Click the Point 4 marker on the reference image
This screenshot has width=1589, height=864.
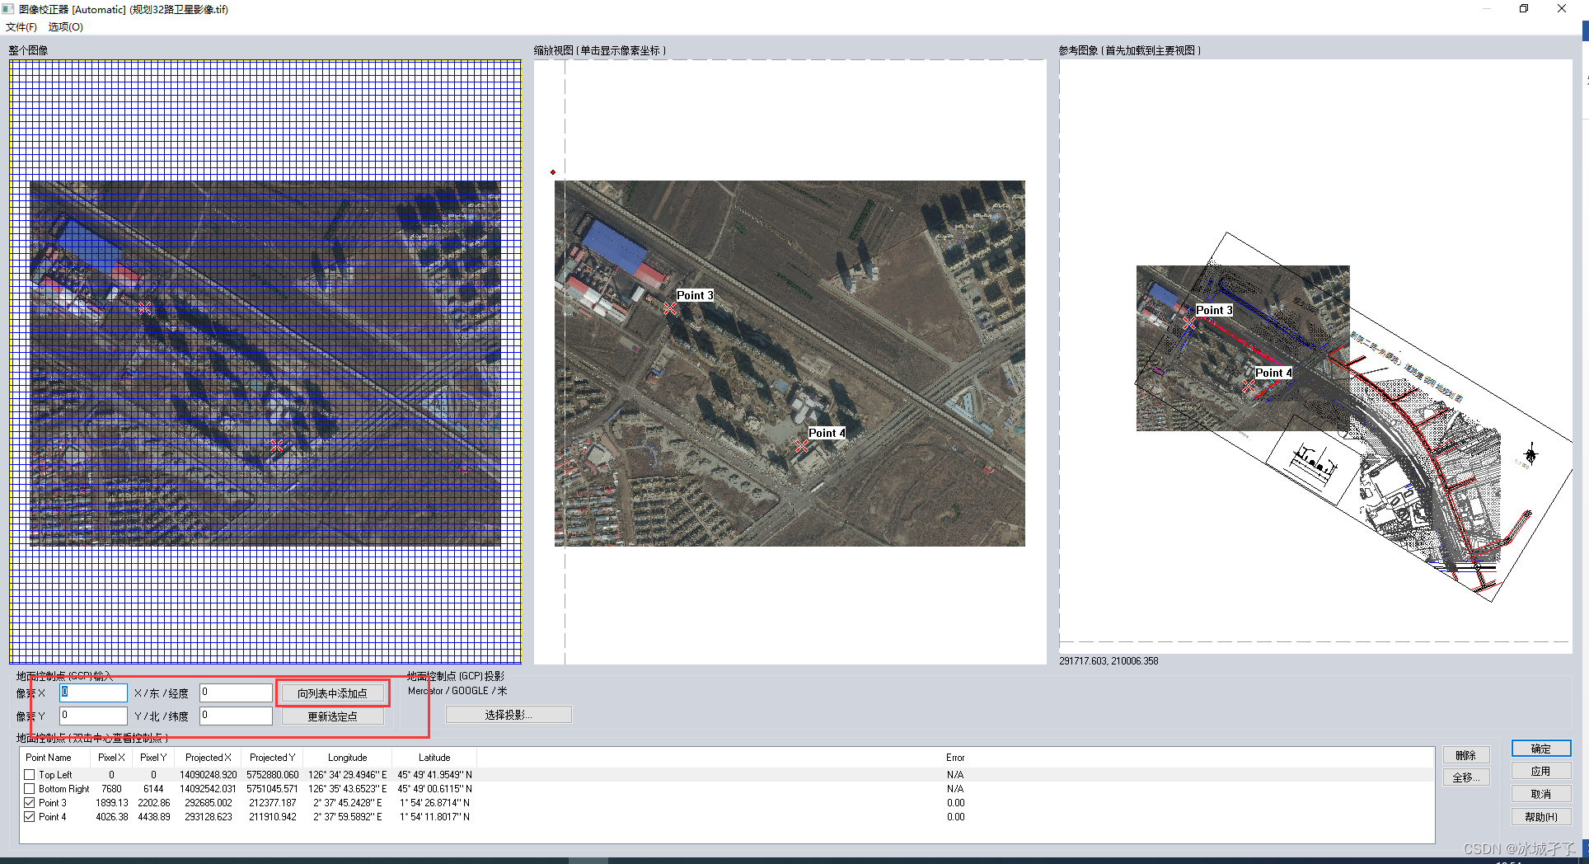point(1249,386)
